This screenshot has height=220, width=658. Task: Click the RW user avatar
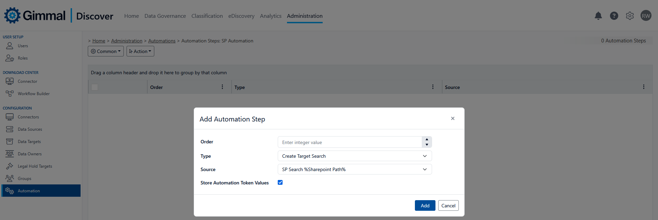646,16
